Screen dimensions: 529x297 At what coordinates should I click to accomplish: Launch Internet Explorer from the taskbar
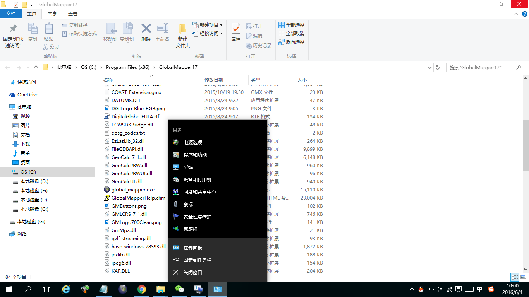(66, 289)
